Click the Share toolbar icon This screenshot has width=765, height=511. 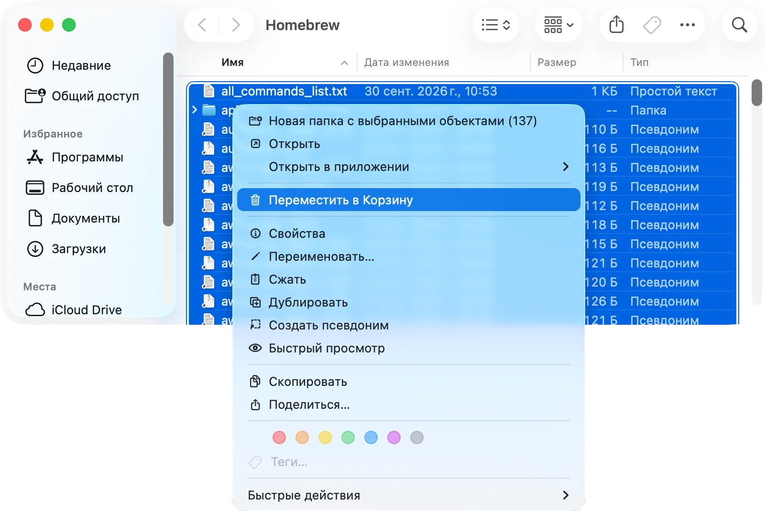[x=617, y=25]
